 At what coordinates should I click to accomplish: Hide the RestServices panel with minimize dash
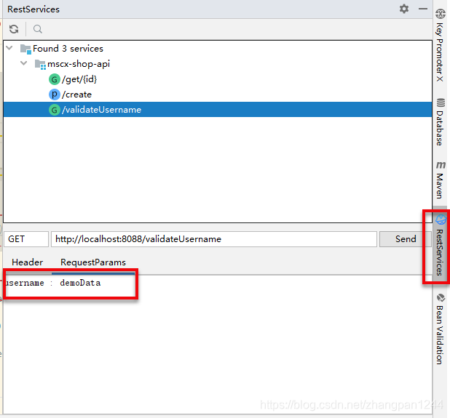(x=423, y=9)
